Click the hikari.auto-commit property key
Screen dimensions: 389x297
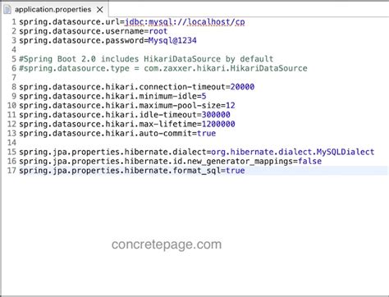tap(106, 134)
